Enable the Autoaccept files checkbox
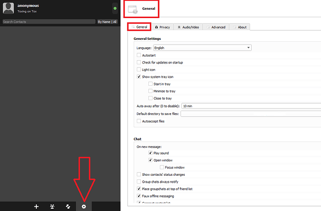 pyautogui.click(x=139, y=121)
